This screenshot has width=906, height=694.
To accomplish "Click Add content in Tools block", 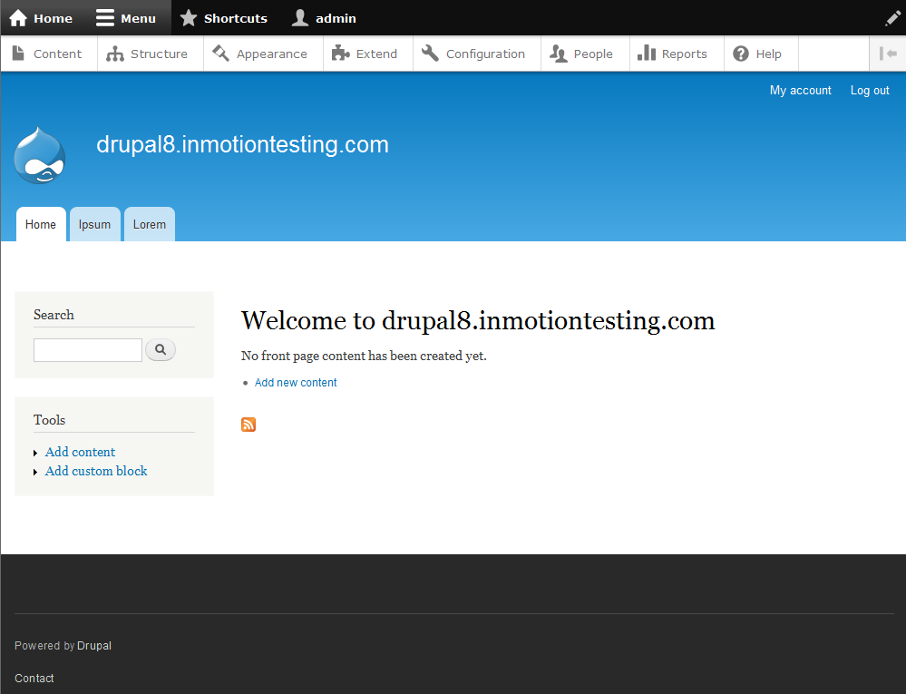I will [81, 452].
